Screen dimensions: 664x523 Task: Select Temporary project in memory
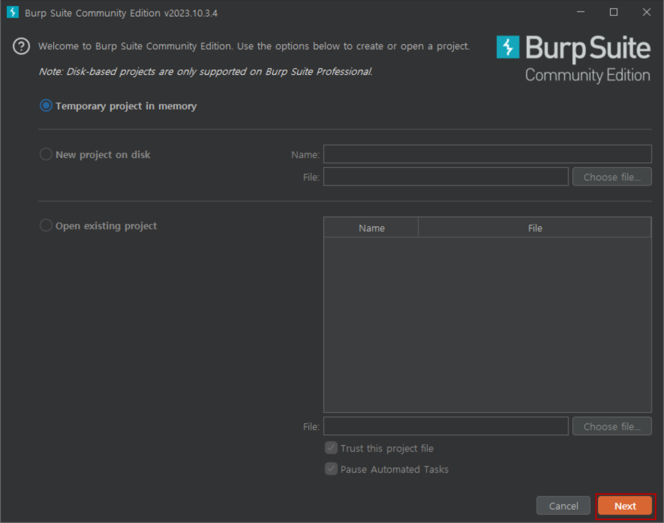coord(46,105)
